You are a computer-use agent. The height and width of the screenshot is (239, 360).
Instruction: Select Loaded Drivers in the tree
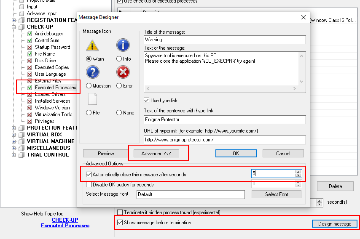click(50, 94)
